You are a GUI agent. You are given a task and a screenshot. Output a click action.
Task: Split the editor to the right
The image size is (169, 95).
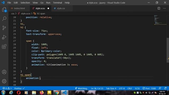[159, 8]
